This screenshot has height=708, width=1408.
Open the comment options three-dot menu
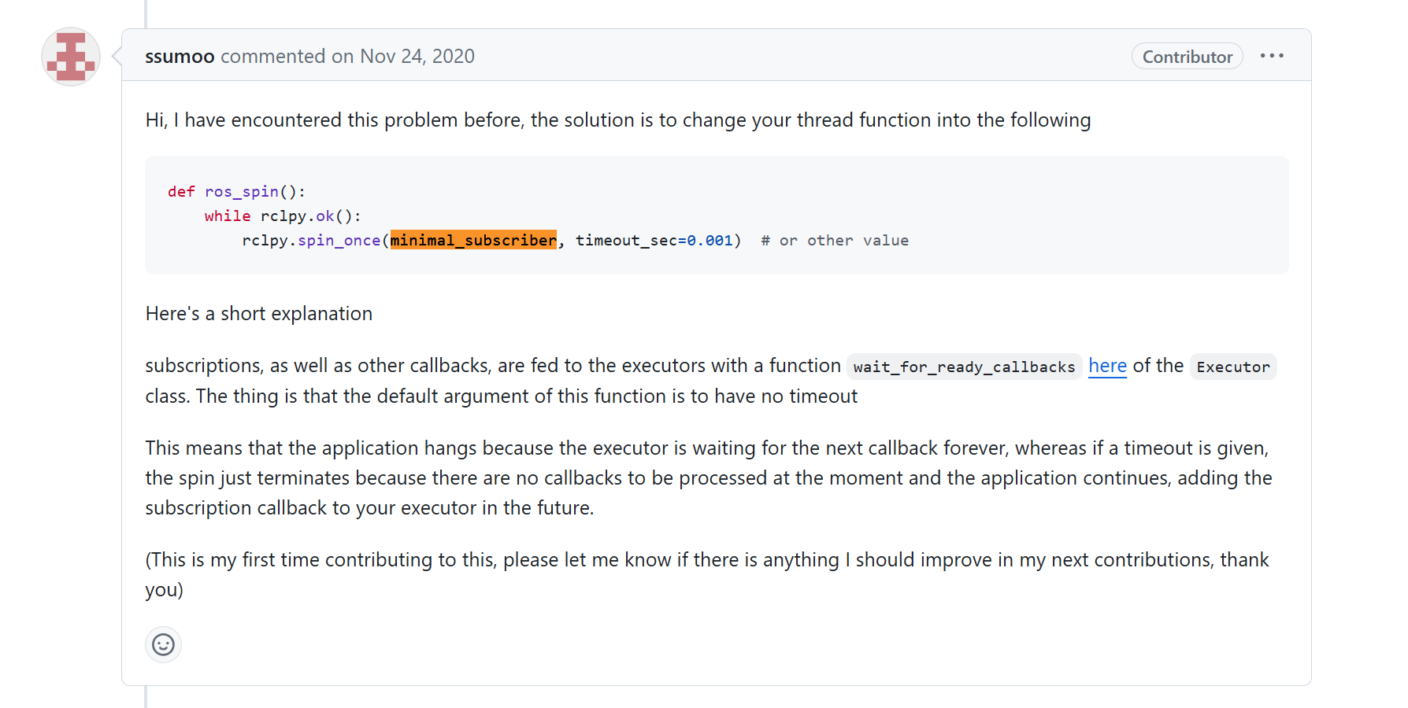pos(1272,56)
